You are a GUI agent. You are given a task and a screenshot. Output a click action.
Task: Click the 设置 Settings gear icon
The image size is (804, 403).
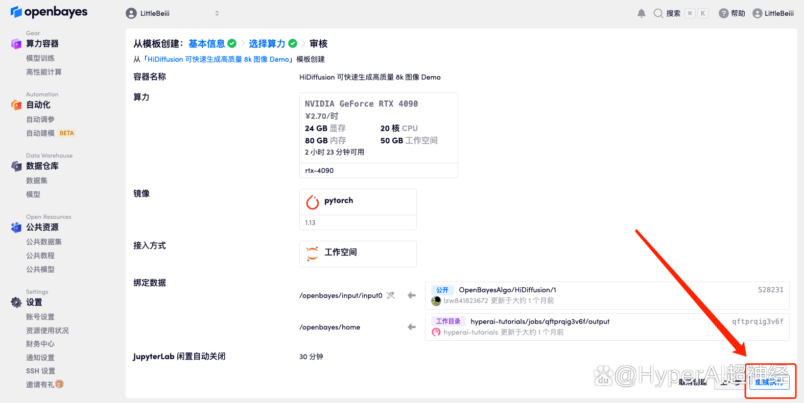(16, 303)
